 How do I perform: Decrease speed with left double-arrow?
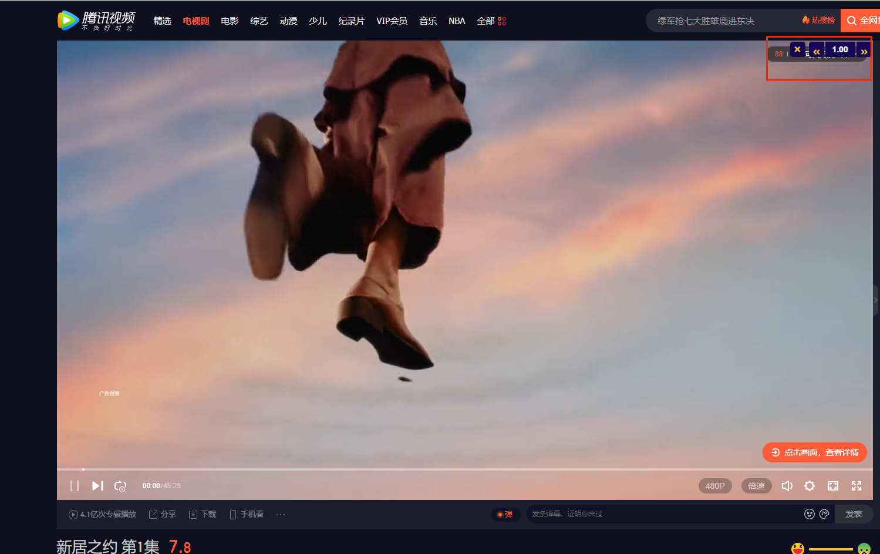817,52
